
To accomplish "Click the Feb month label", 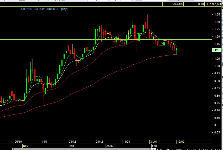I will (x=154, y=146).
